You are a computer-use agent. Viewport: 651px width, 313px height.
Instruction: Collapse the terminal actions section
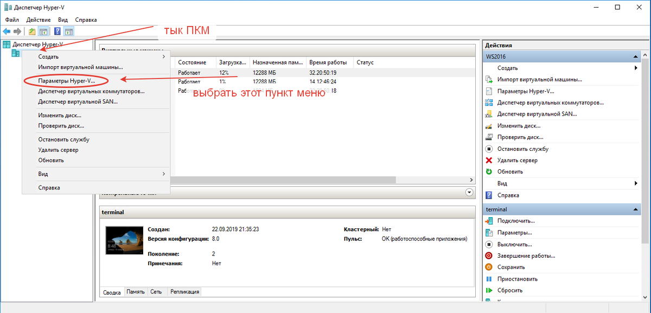click(x=635, y=209)
